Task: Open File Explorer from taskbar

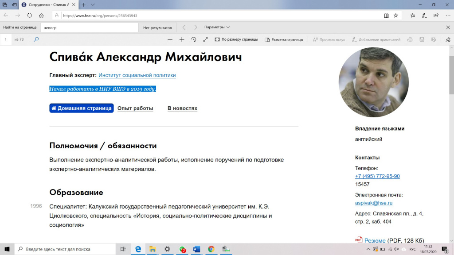Action: pos(153,249)
